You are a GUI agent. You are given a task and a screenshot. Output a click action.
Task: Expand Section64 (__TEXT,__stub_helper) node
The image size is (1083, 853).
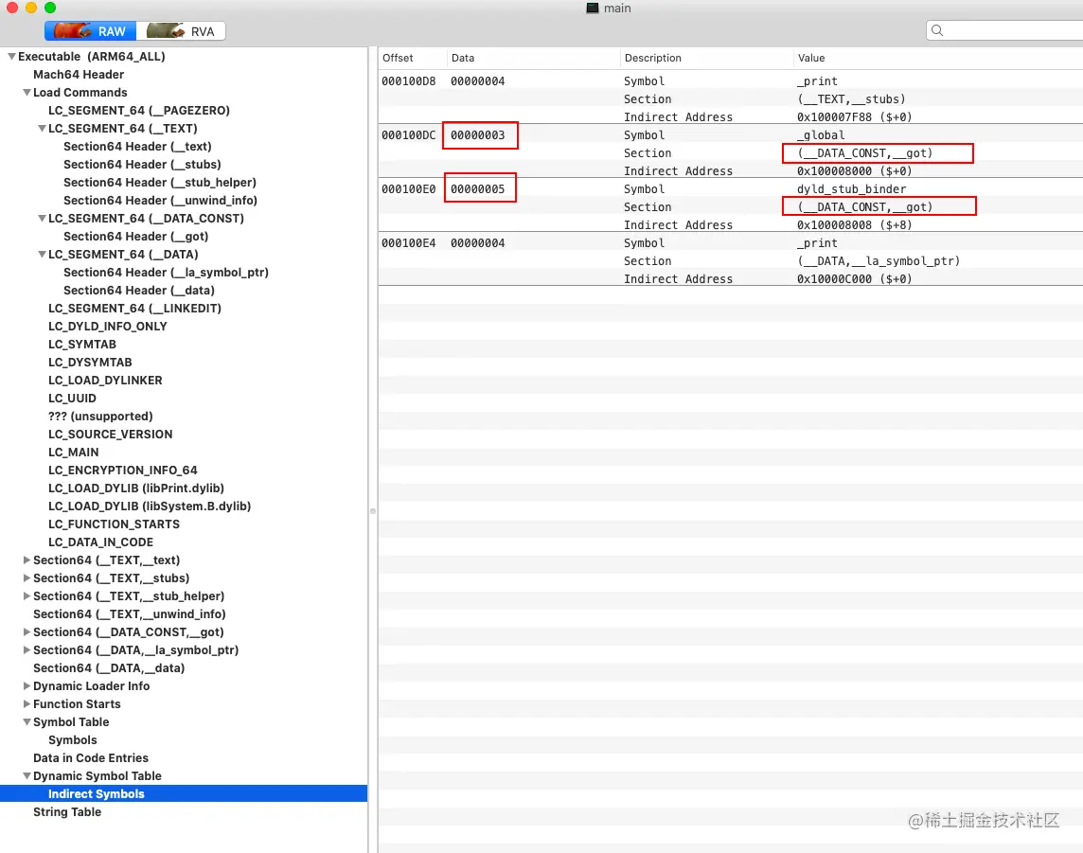click(x=27, y=596)
